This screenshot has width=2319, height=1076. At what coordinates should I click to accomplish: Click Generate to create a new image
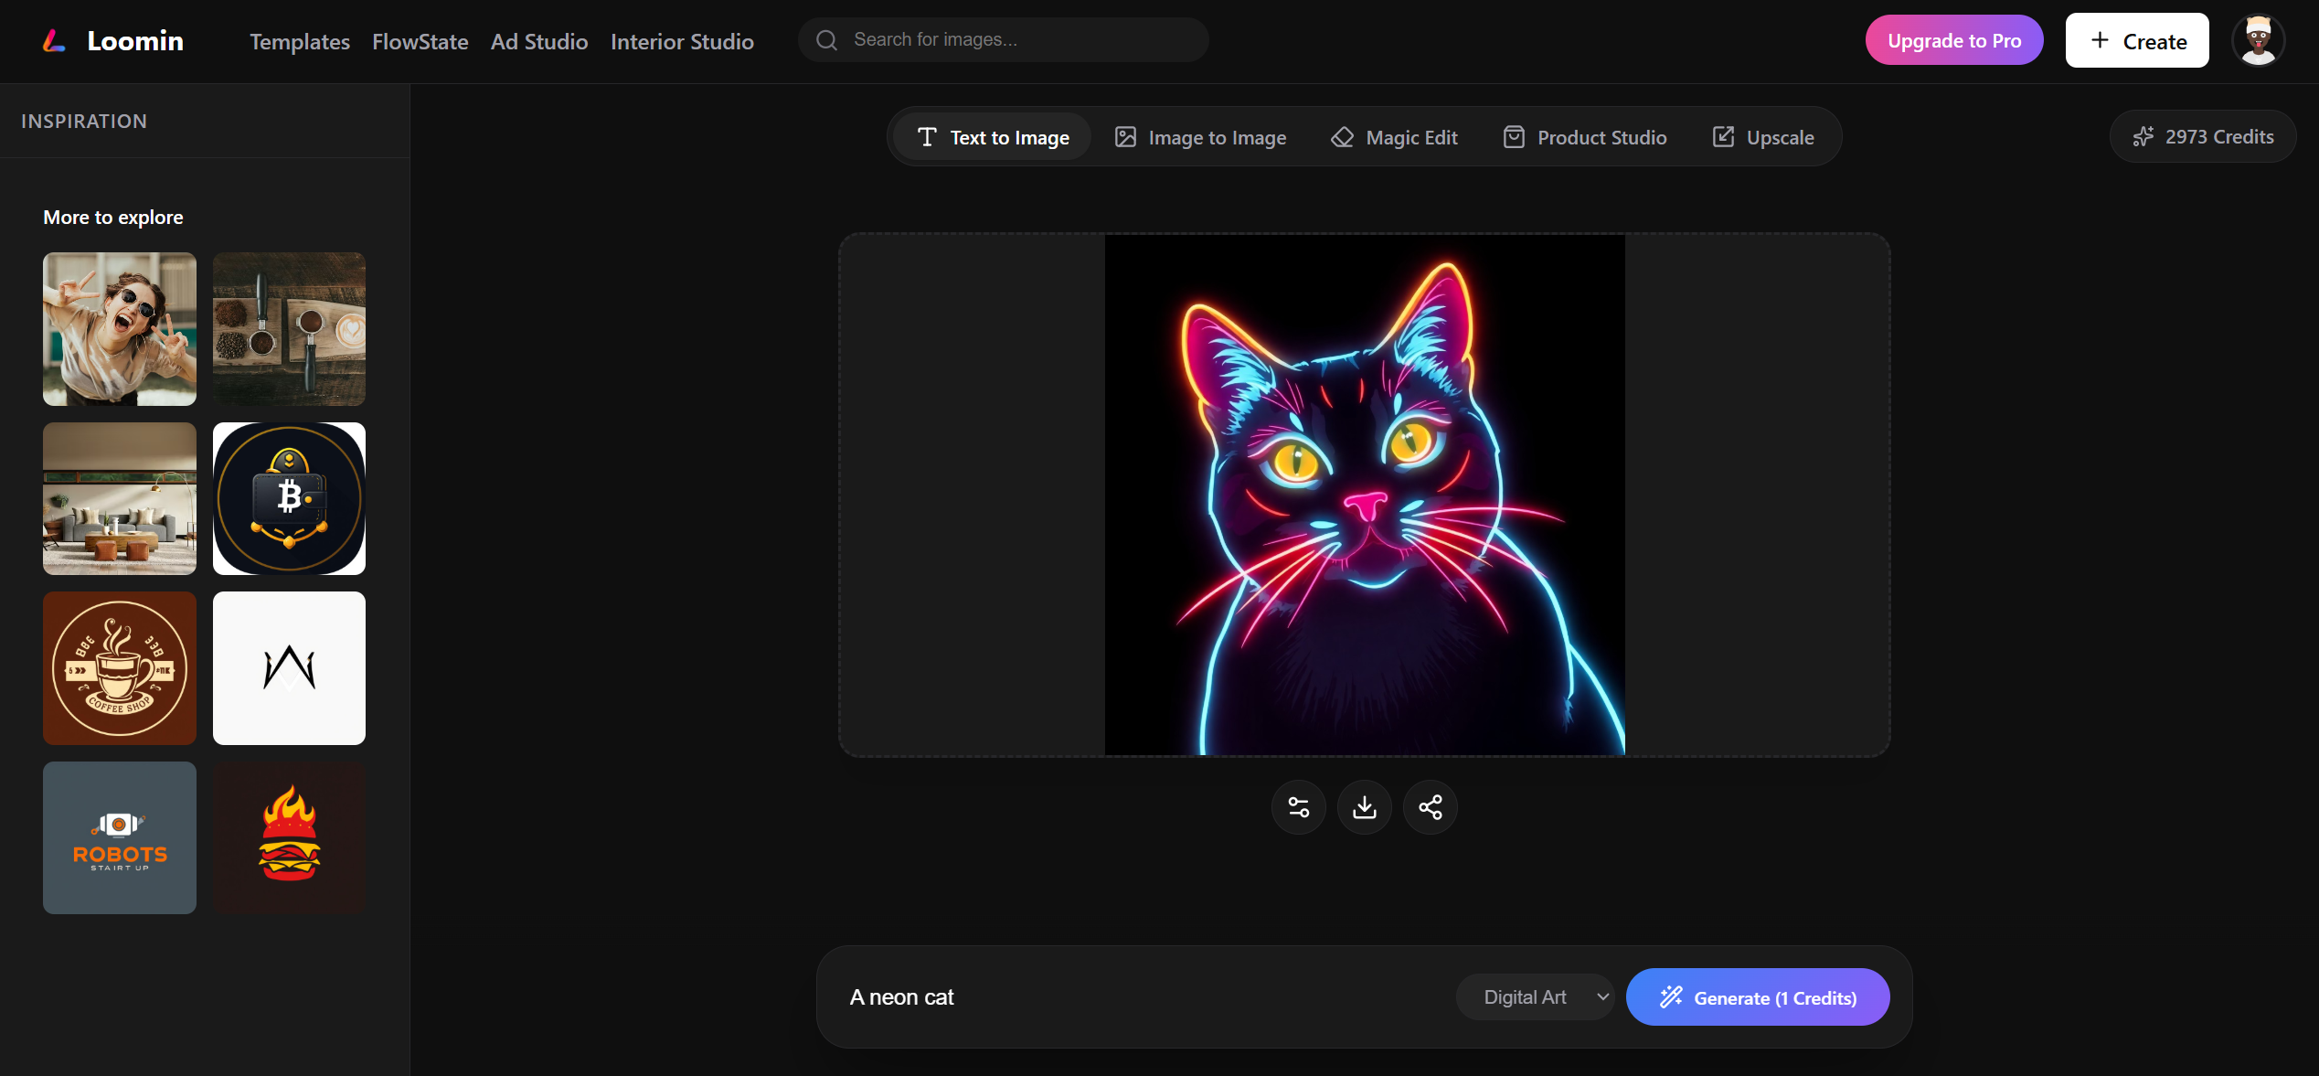(1757, 996)
